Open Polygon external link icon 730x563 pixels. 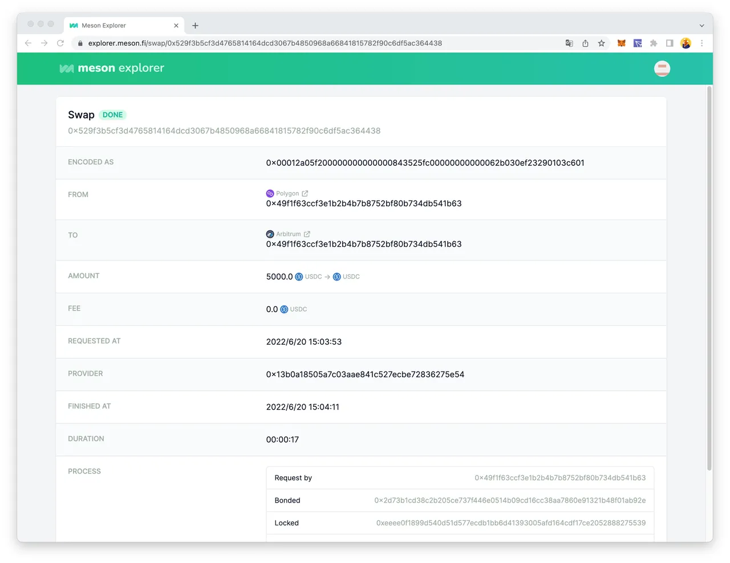pos(305,194)
